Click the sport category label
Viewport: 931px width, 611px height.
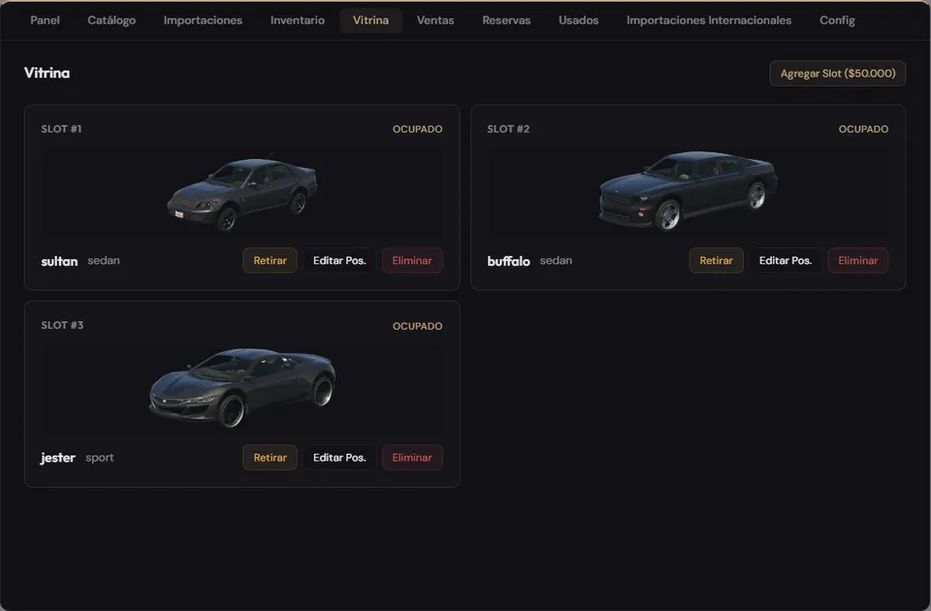(x=100, y=458)
